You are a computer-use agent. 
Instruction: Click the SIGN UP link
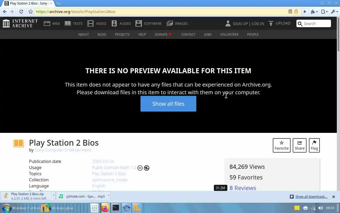pyautogui.click(x=240, y=23)
